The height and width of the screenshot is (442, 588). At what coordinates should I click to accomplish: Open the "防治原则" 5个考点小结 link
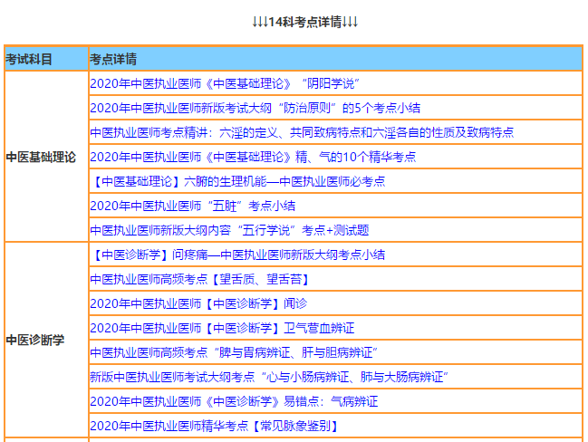click(255, 108)
